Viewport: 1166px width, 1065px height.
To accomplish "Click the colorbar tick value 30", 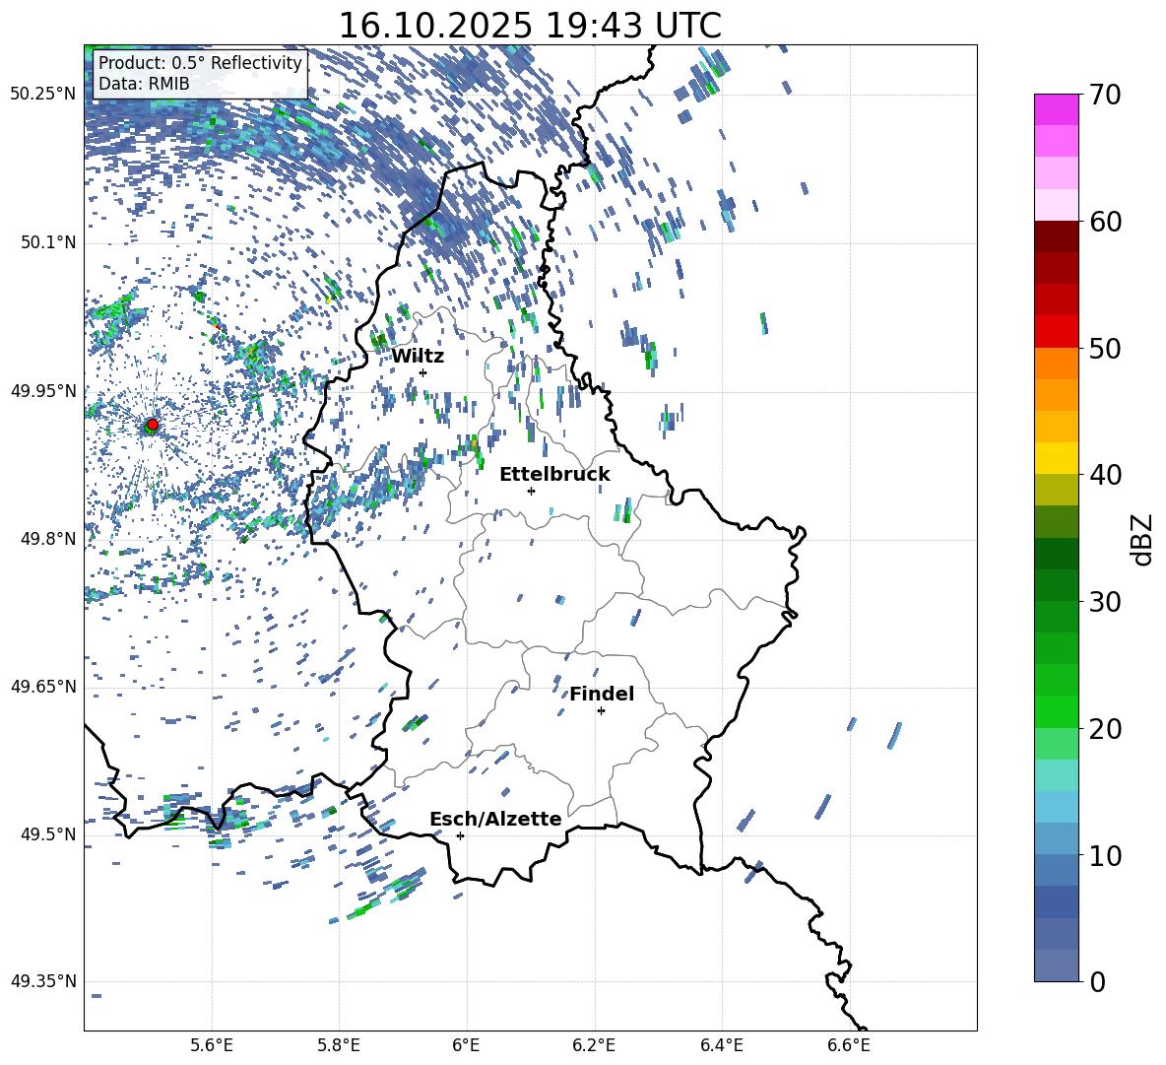I will [x=1105, y=602].
